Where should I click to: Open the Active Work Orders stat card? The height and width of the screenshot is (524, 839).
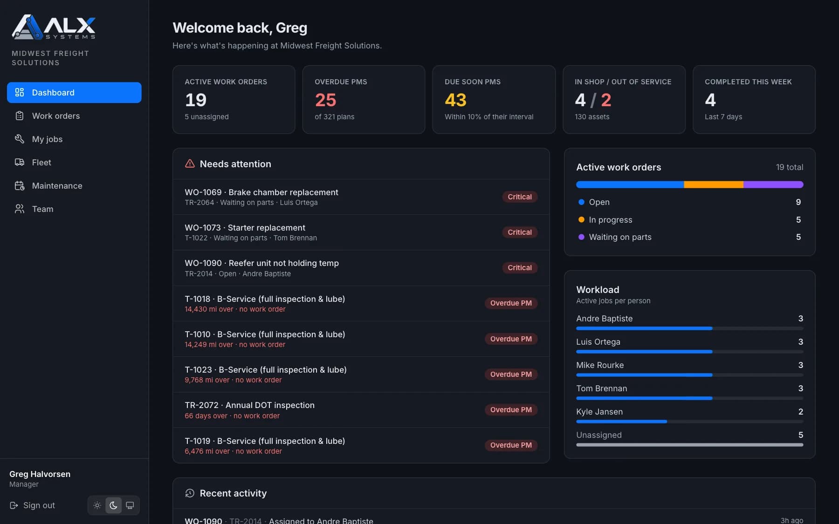(234, 99)
